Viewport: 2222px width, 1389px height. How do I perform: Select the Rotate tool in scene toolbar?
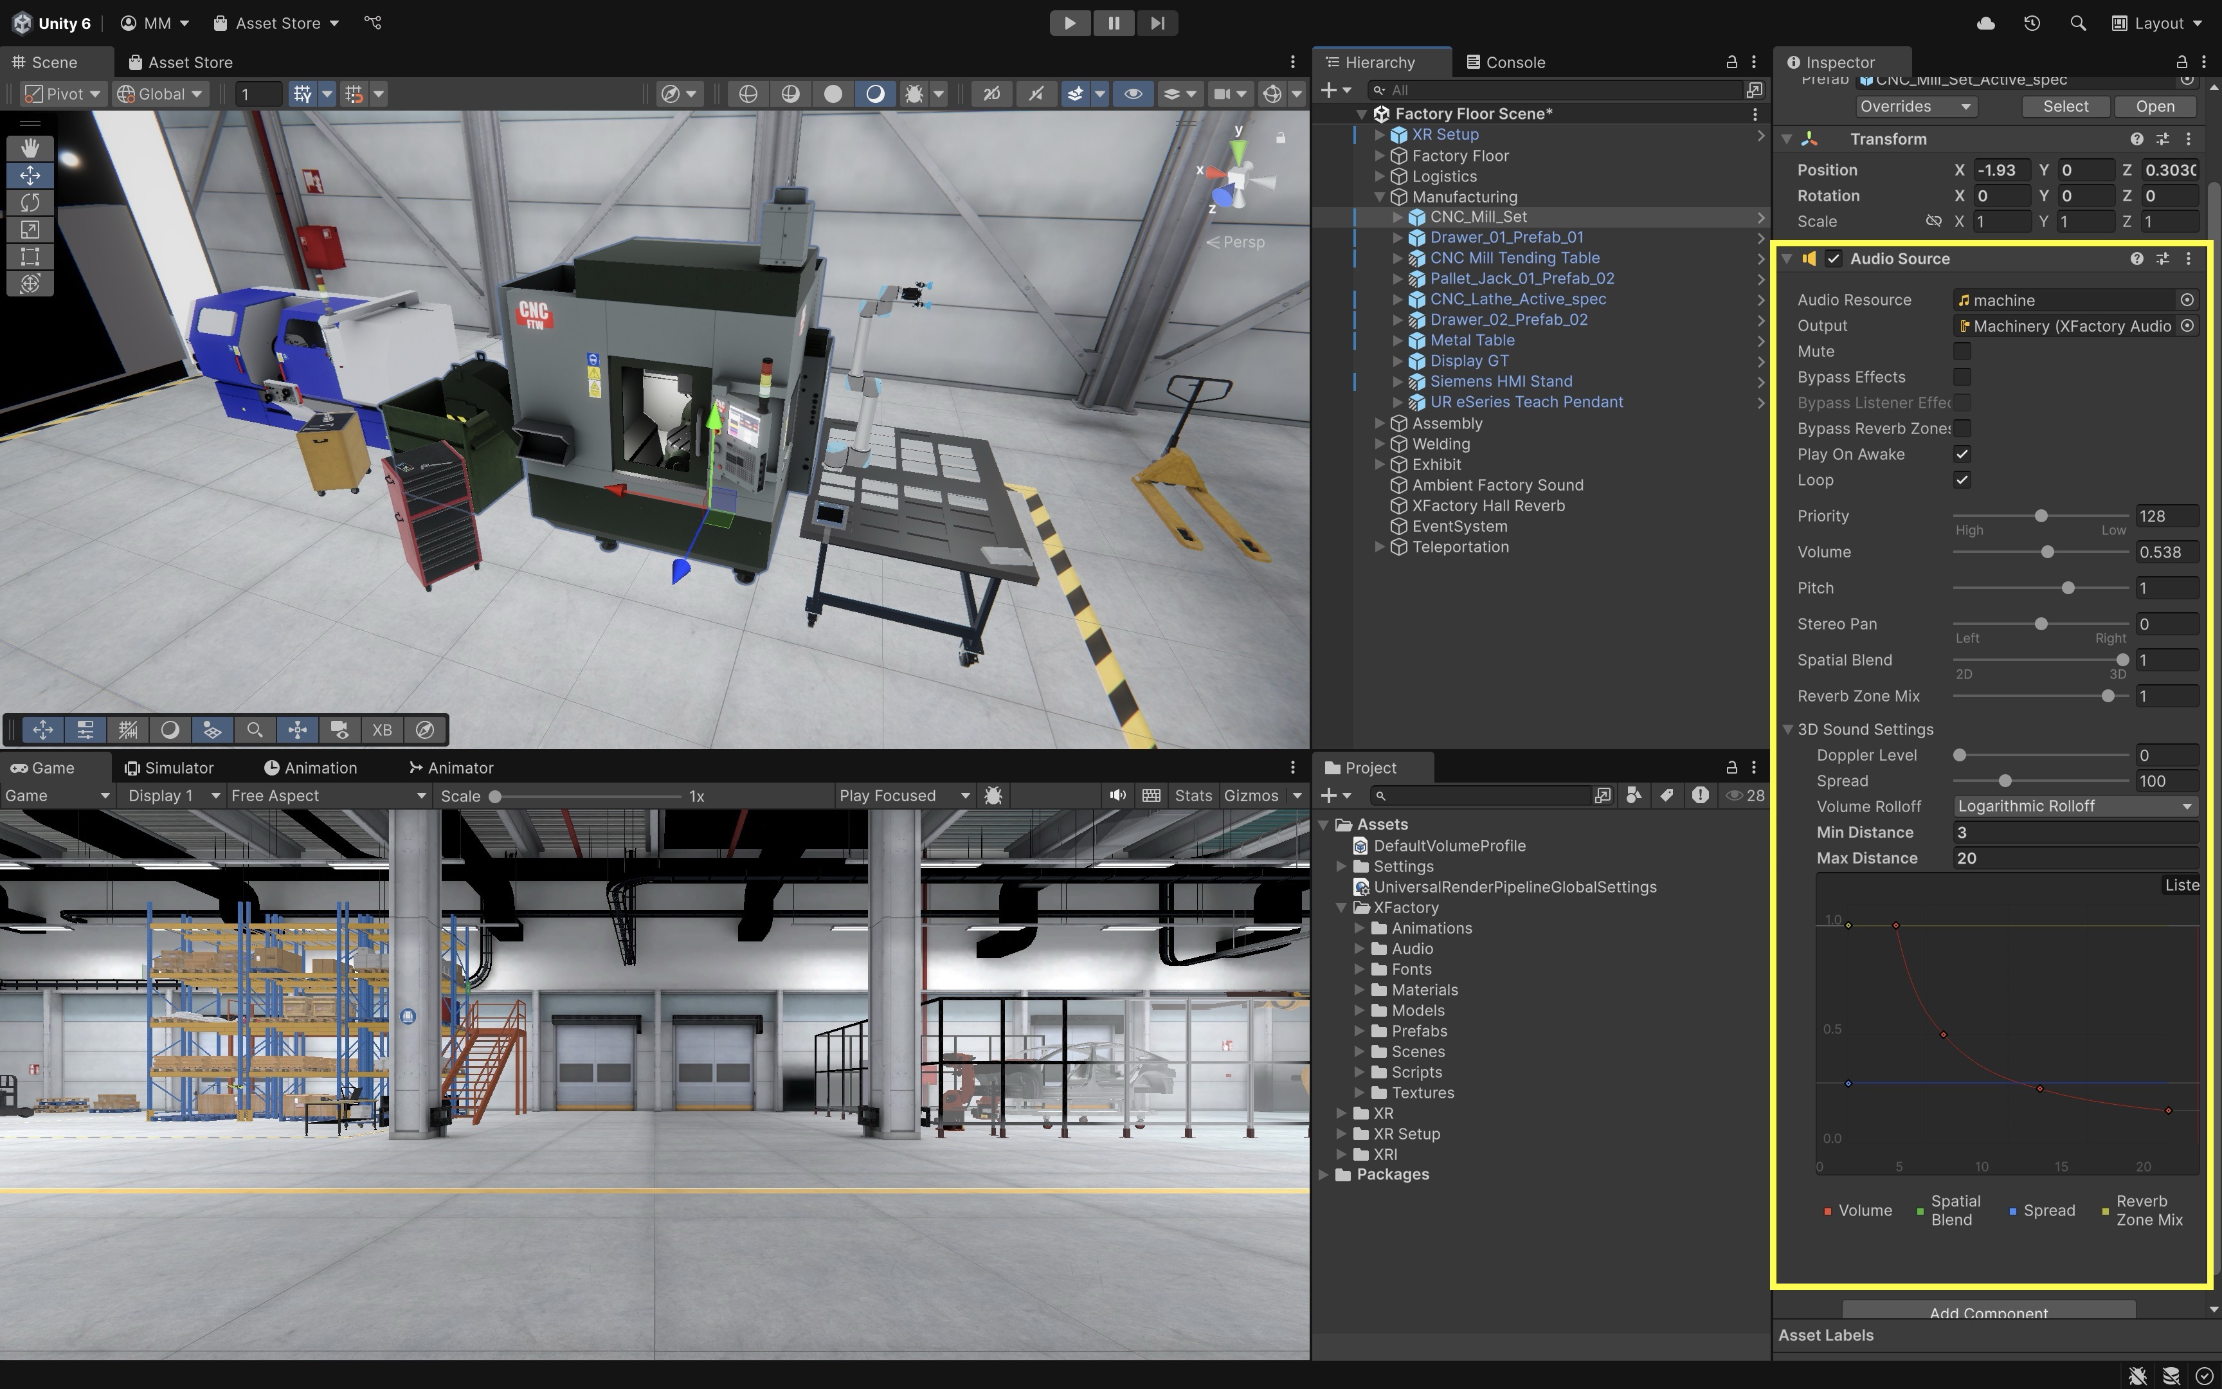30,202
